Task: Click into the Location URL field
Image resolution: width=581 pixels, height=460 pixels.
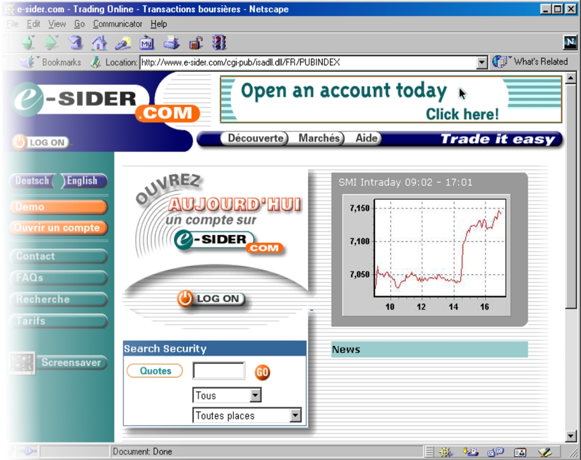Action: coord(309,62)
